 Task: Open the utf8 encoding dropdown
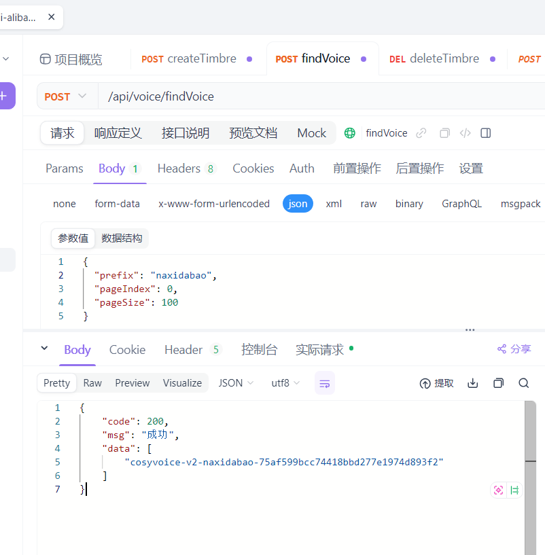pyautogui.click(x=285, y=383)
